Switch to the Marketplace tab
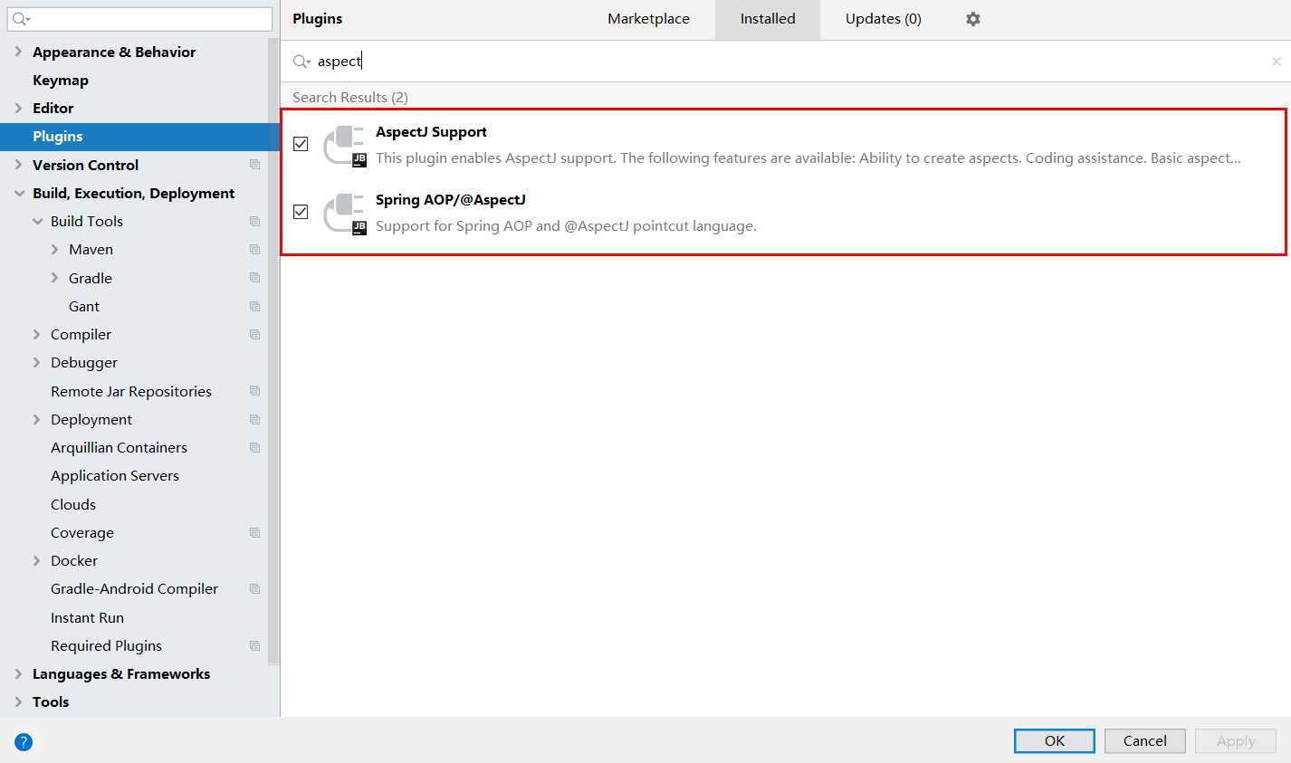Screen dimensions: 1291x763 click(648, 19)
